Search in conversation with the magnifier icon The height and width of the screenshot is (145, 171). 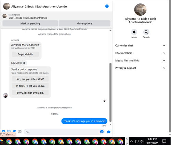146,32
